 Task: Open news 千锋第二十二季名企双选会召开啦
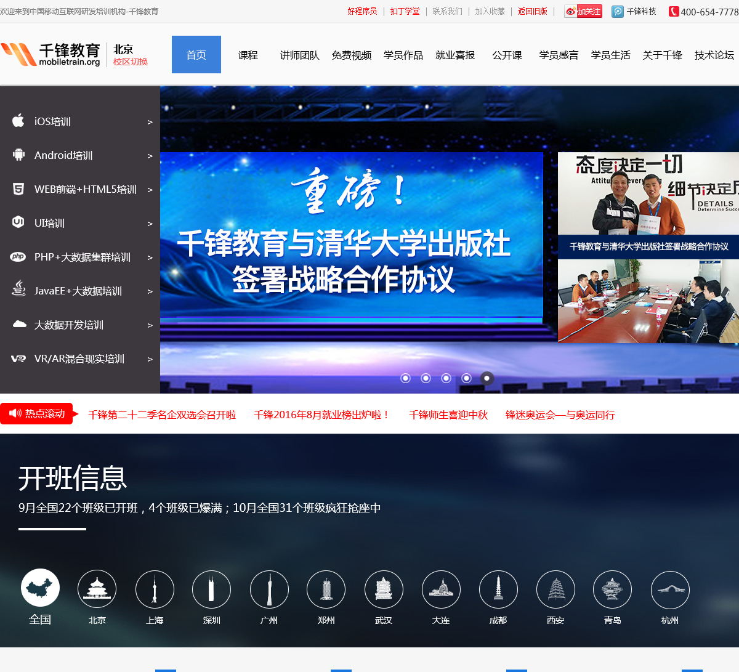(x=162, y=415)
